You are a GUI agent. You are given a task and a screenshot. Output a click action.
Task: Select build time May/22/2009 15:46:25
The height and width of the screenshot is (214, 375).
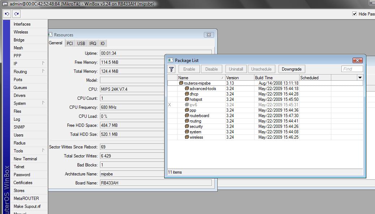click(x=278, y=137)
